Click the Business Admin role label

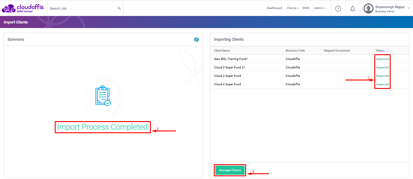coord(385,11)
